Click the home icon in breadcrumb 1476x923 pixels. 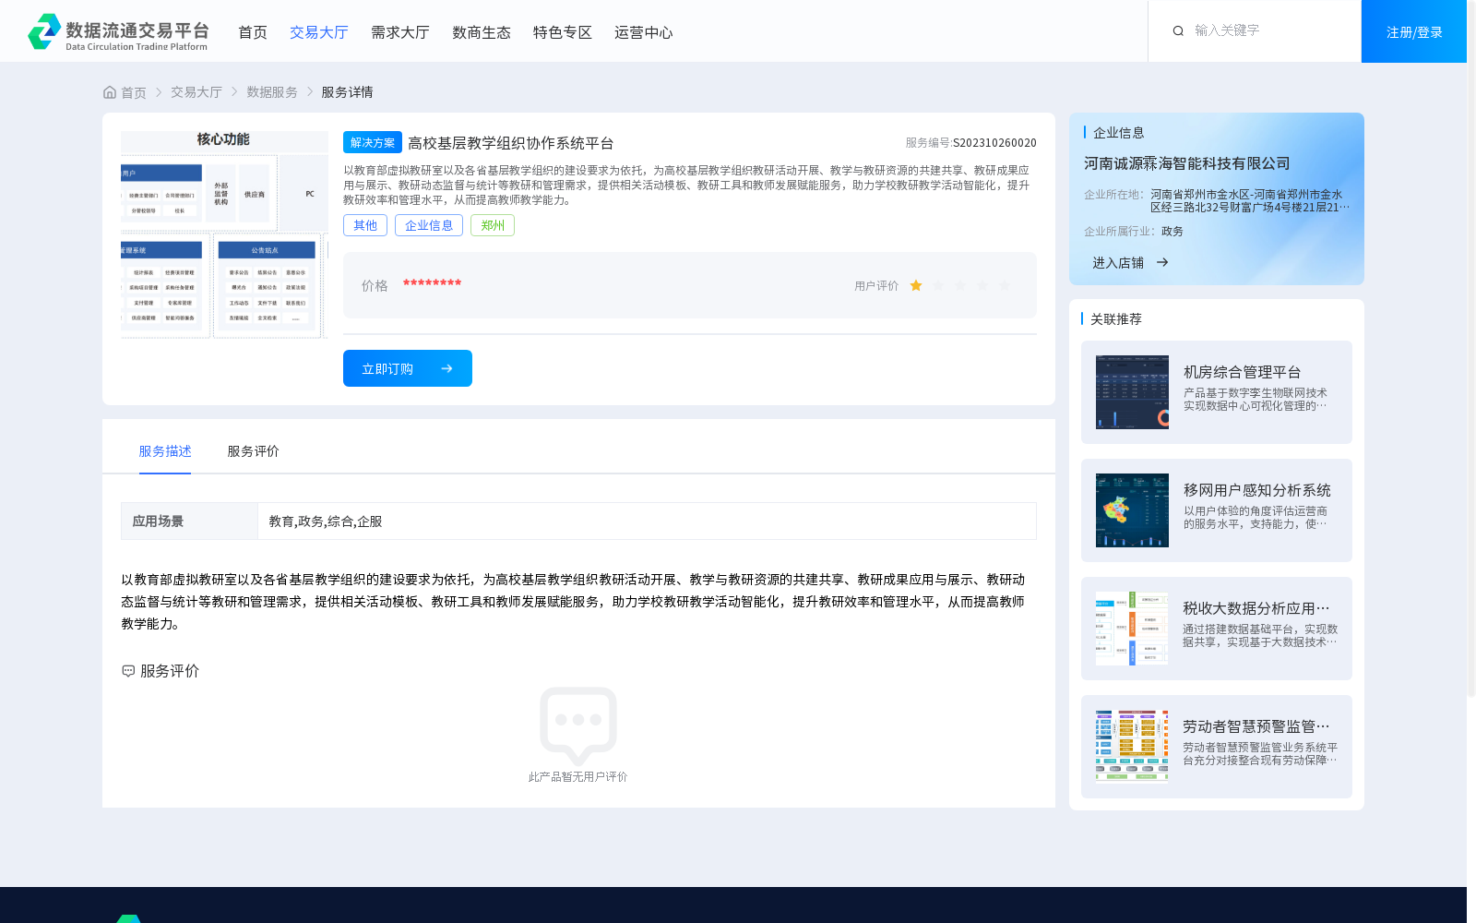(110, 92)
